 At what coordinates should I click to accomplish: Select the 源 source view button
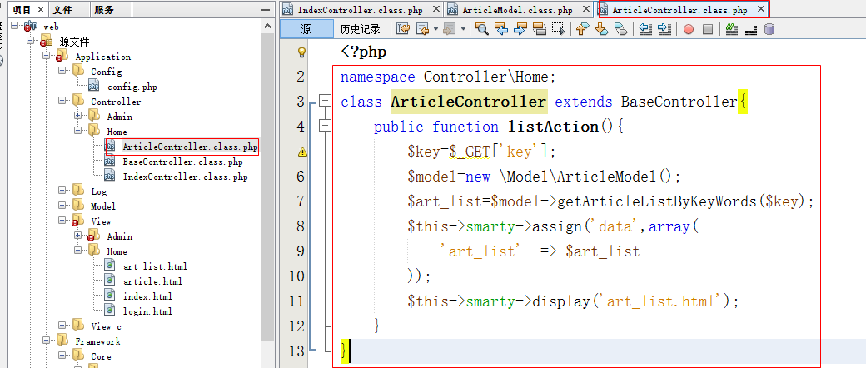tap(306, 29)
